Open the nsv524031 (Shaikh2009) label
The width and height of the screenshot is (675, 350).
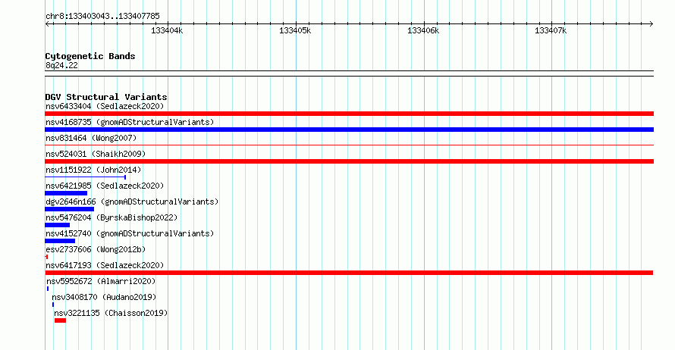pyautogui.click(x=96, y=154)
